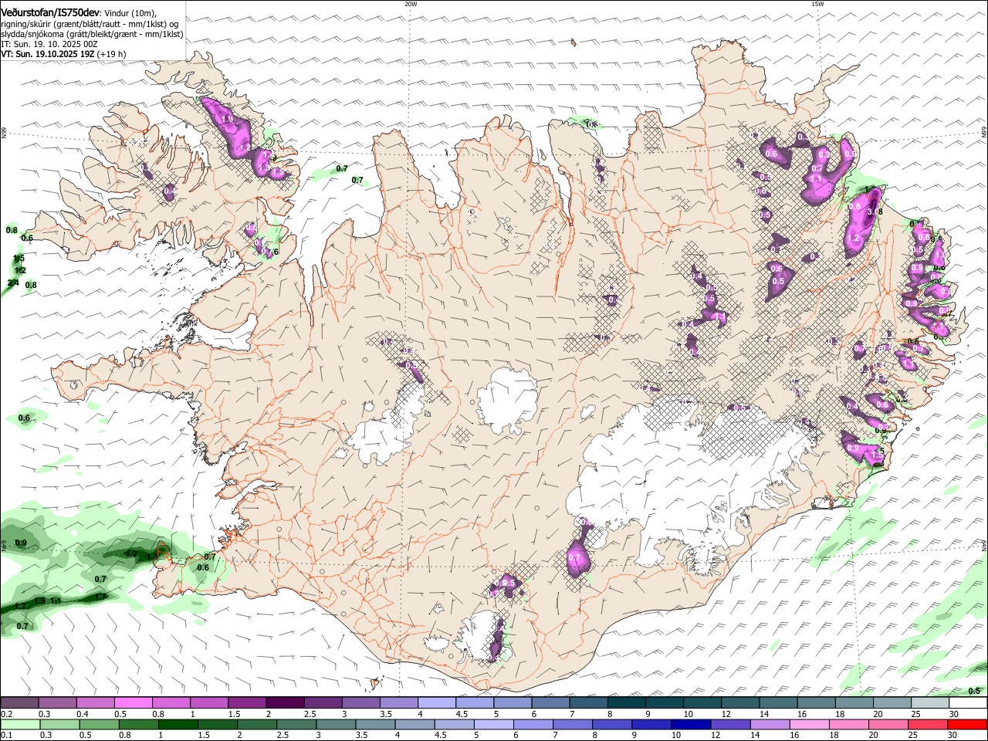Pick the medium green 0.5 swatch in bottom legend row
Screen dimensions: 988x741
click(x=100, y=725)
